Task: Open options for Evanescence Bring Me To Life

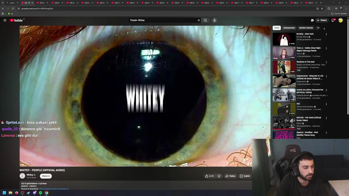Action: tap(326, 76)
